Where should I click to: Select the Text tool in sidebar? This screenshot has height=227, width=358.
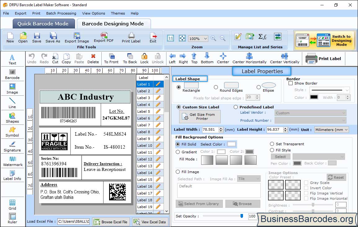click(x=12, y=60)
